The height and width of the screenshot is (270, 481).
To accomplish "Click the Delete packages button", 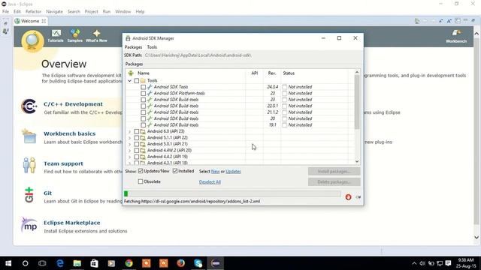I will [x=334, y=181].
